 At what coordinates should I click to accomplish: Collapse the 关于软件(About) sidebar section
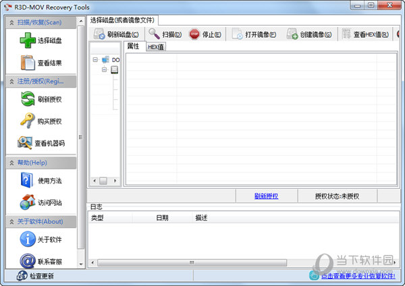(11, 222)
